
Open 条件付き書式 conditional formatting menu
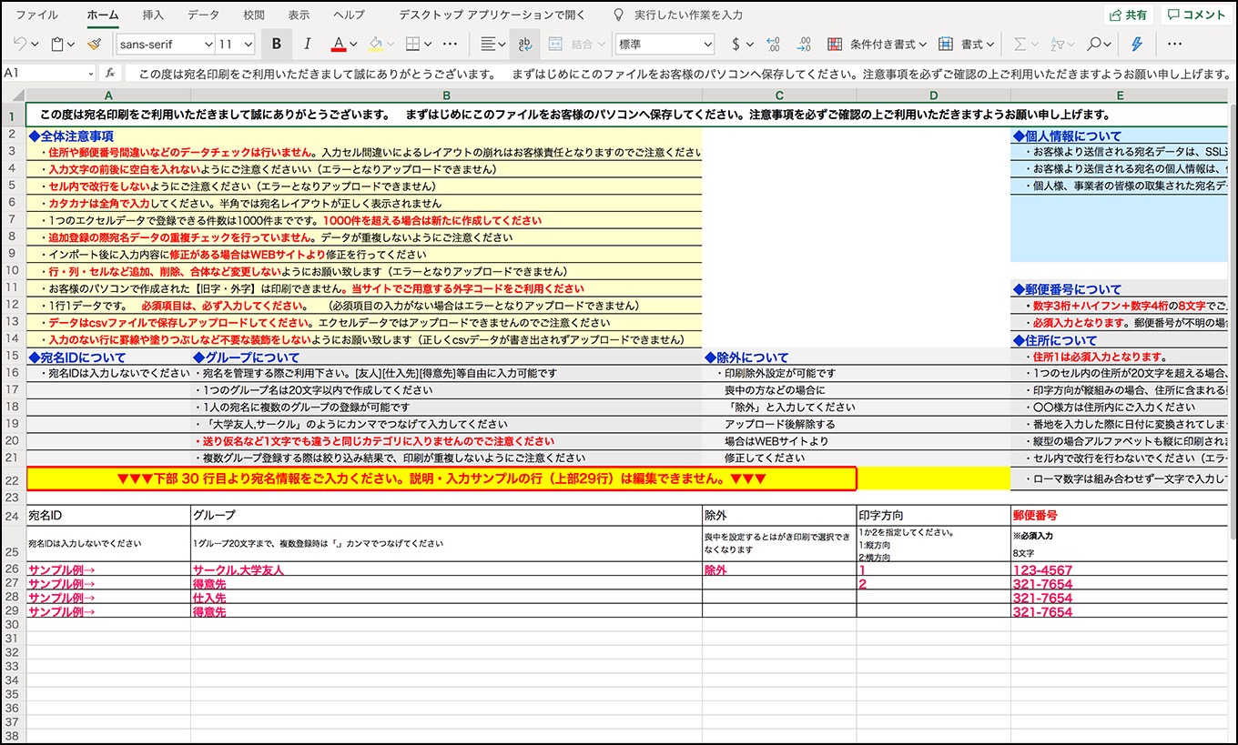coord(878,44)
